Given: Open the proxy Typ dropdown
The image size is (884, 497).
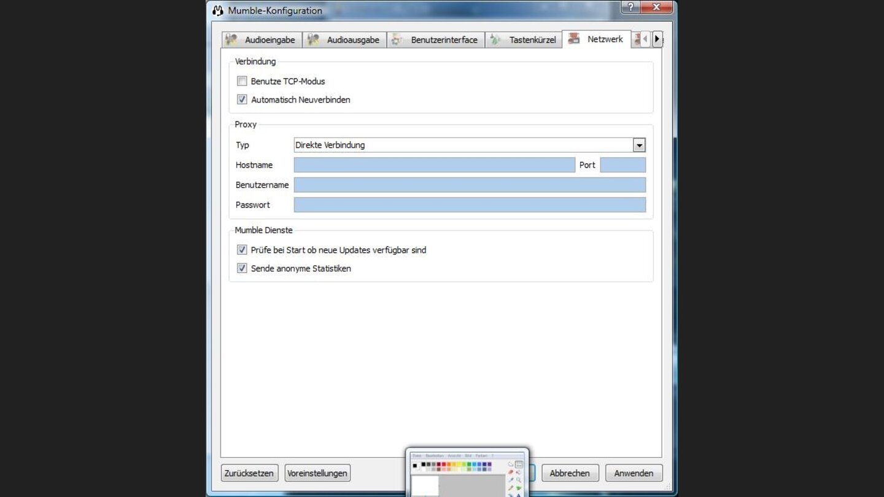Looking at the screenshot, I should (x=470, y=145).
